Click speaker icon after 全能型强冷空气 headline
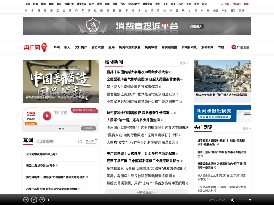This screenshot has height=205, width=274. coord(182,79)
